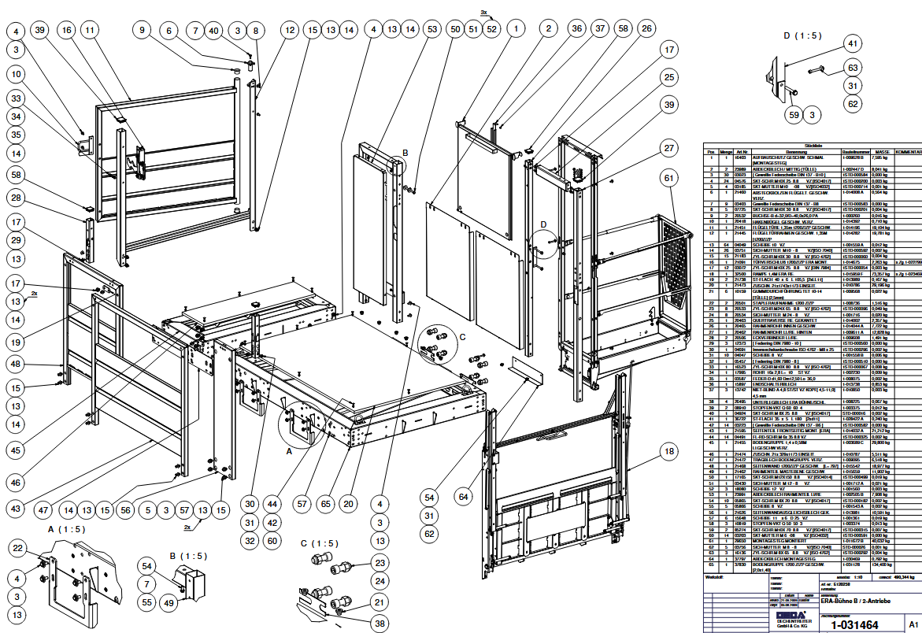The image size is (922, 633).
Task: Click balloon 61 near the mesh basket
Action: click(669, 180)
